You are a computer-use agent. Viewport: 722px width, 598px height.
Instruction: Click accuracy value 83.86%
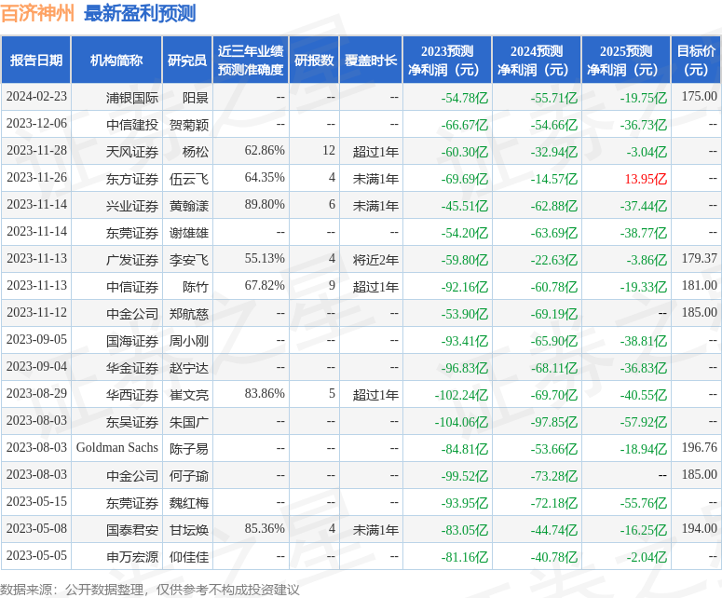coord(265,394)
